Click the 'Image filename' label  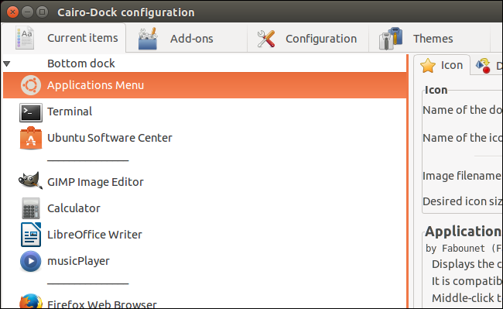(462, 176)
